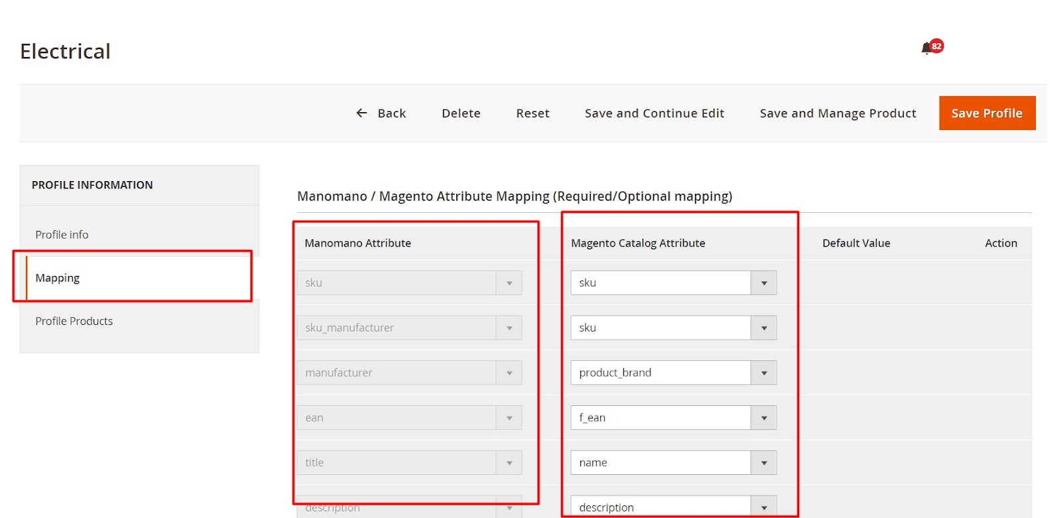This screenshot has height=518, width=1061.
Task: Reset the profile form
Action: click(x=532, y=113)
